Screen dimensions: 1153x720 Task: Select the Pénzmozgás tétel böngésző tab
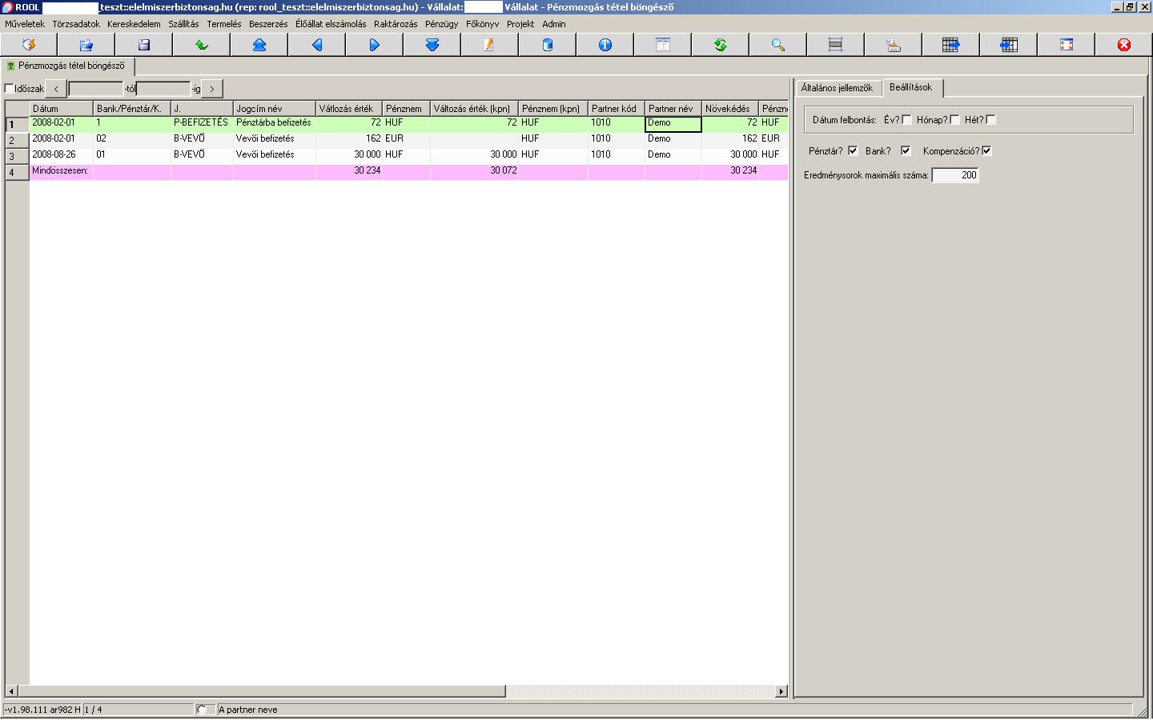coord(67,66)
